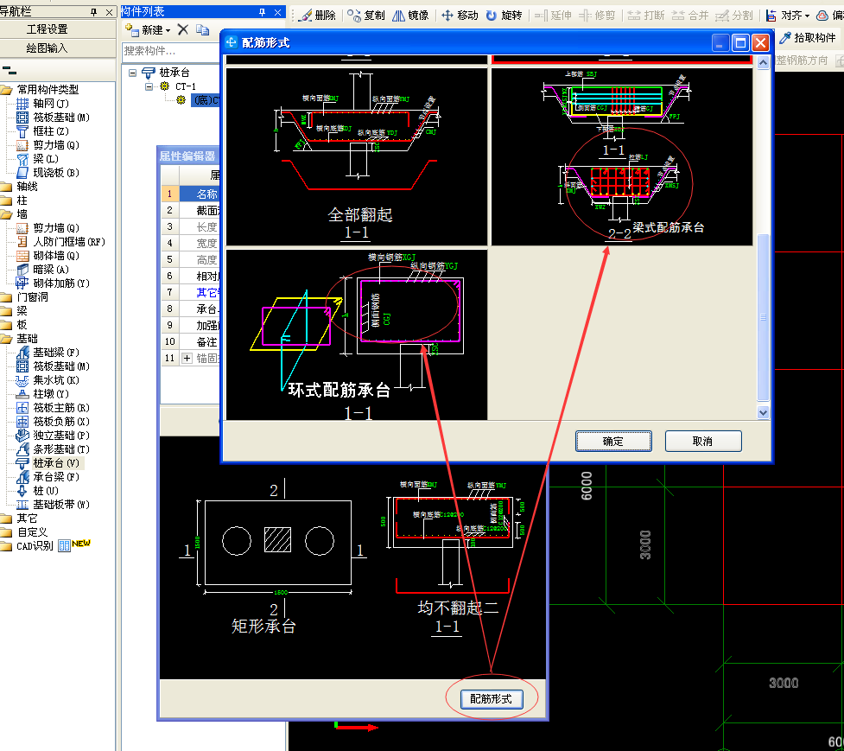Click the 打断 (break) tool
This screenshot has width=844, height=751.
tap(646, 15)
